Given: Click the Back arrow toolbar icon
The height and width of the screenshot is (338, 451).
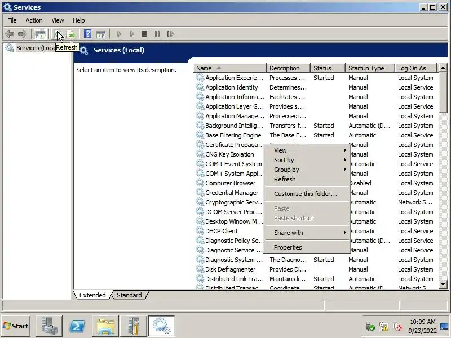Looking at the screenshot, I should [10, 34].
